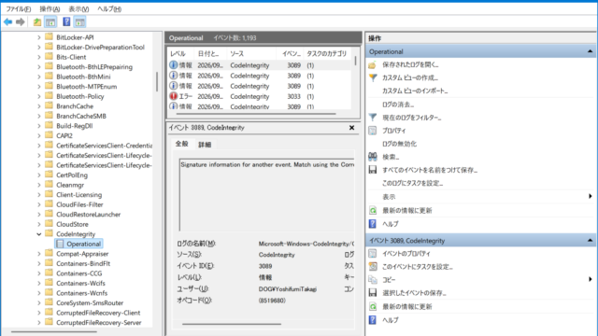Sort by the タスクのカテゴリ column header
598x336 pixels.
(x=327, y=54)
